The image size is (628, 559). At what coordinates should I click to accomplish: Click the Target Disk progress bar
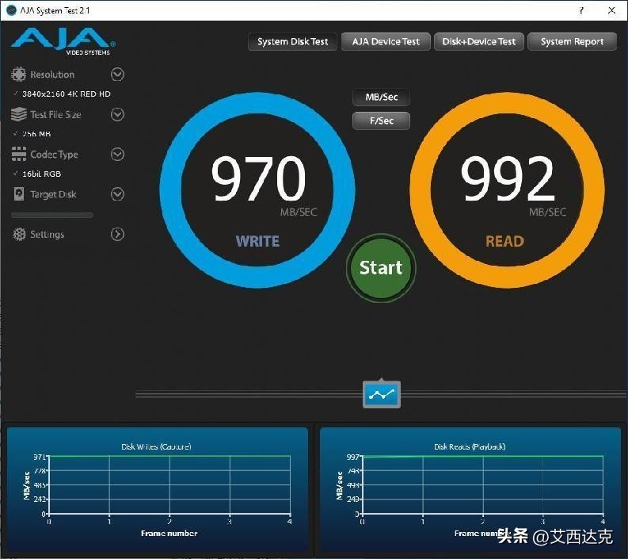pos(52,215)
